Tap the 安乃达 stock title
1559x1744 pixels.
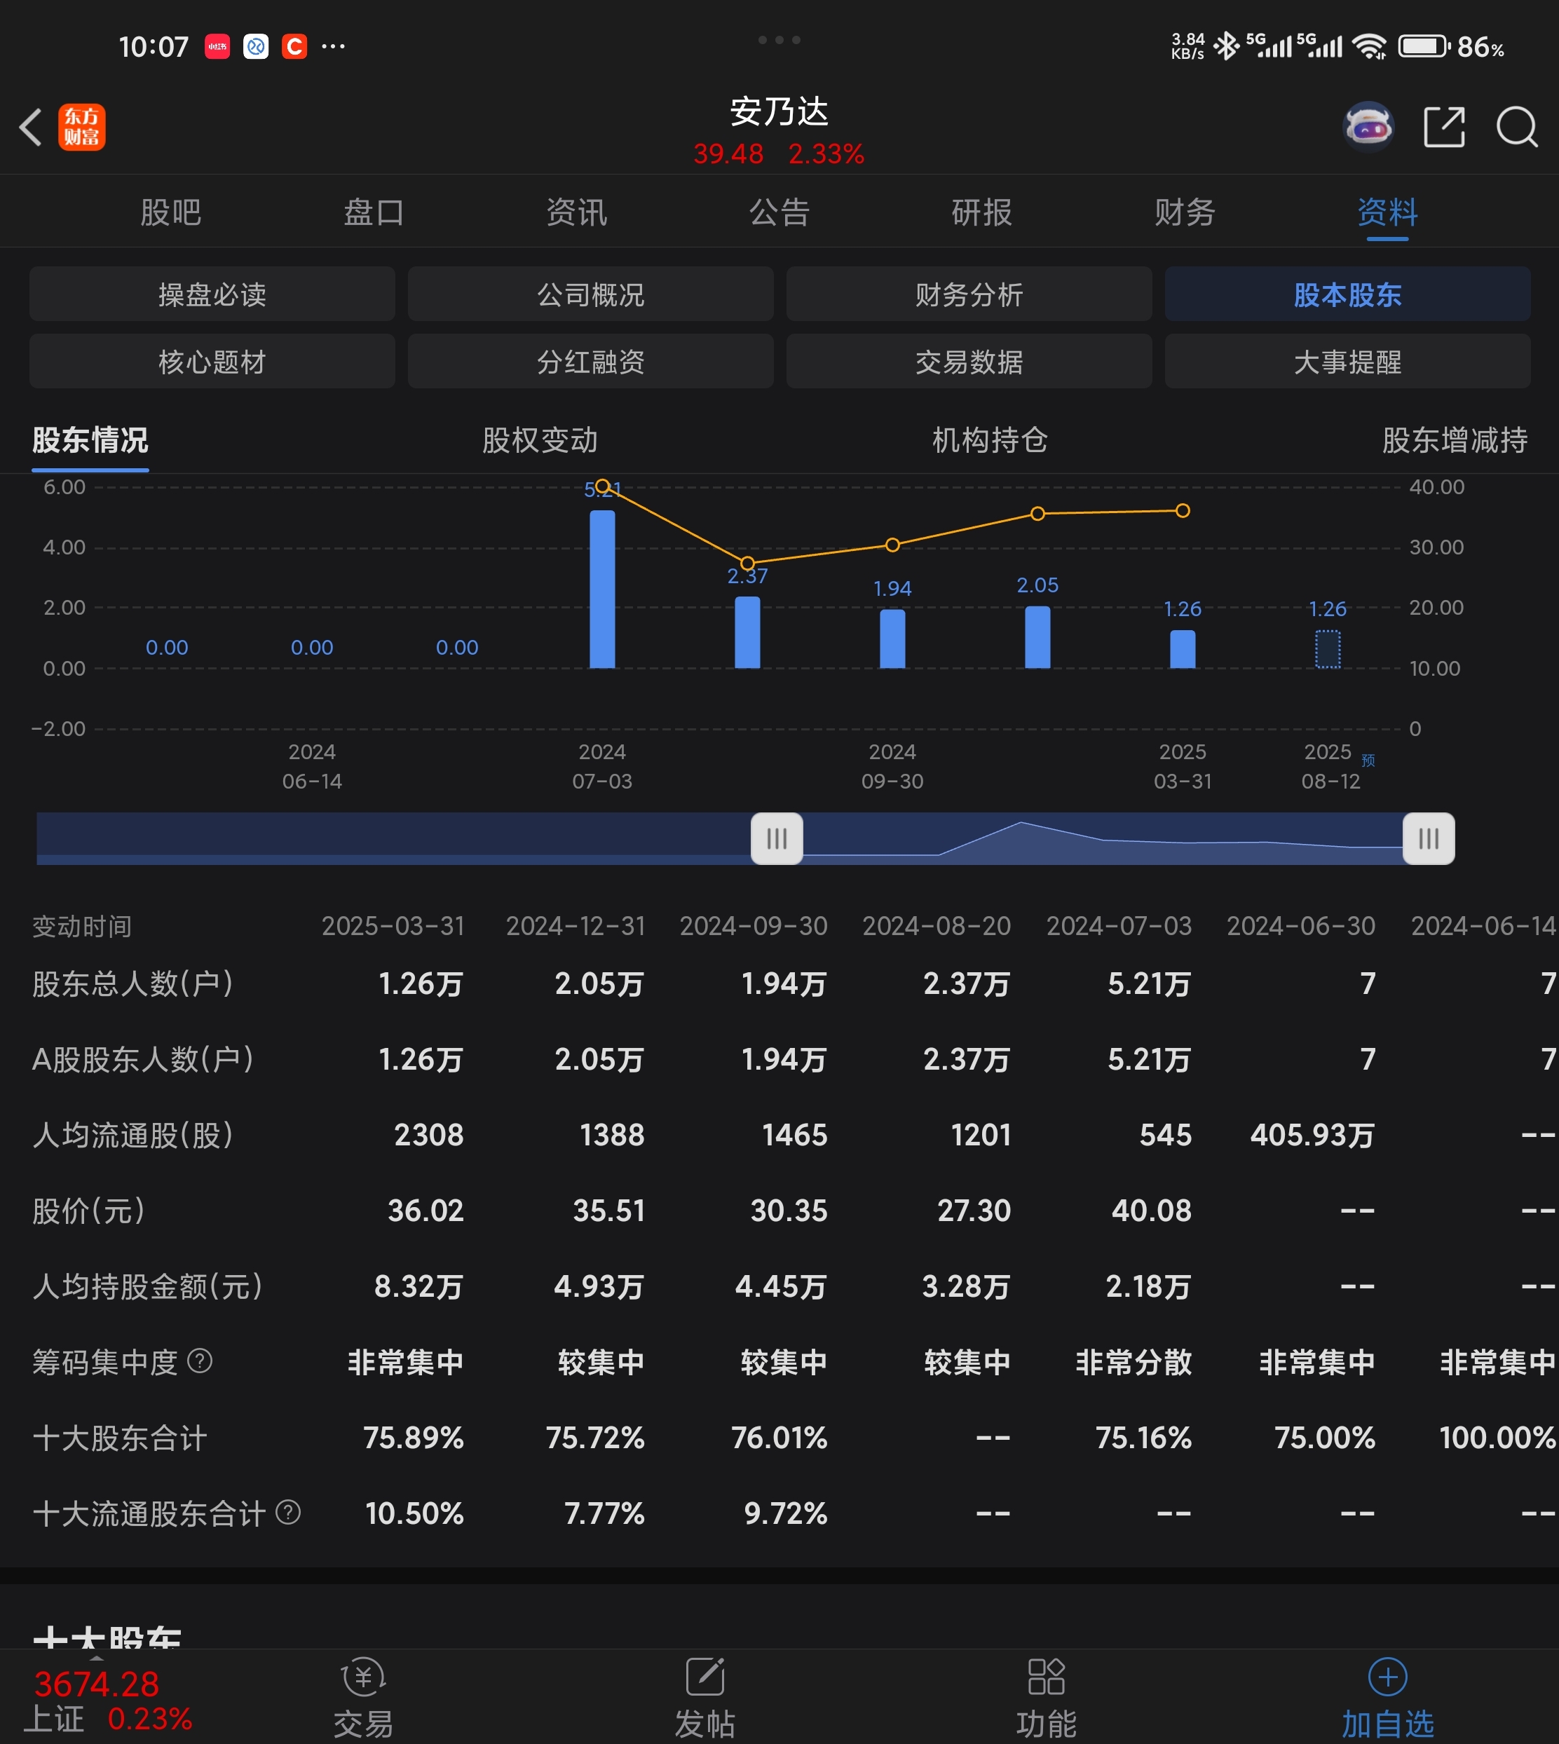coord(779,111)
